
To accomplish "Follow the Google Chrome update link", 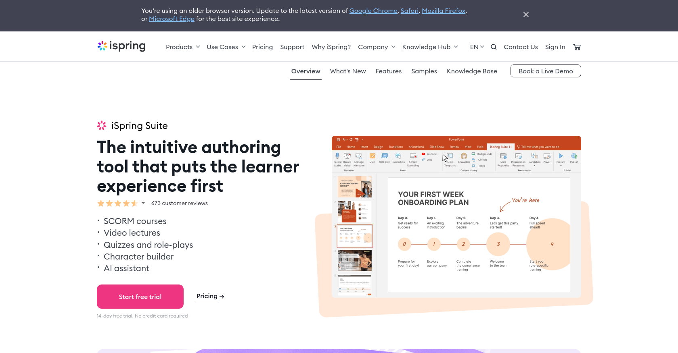I will click(373, 11).
